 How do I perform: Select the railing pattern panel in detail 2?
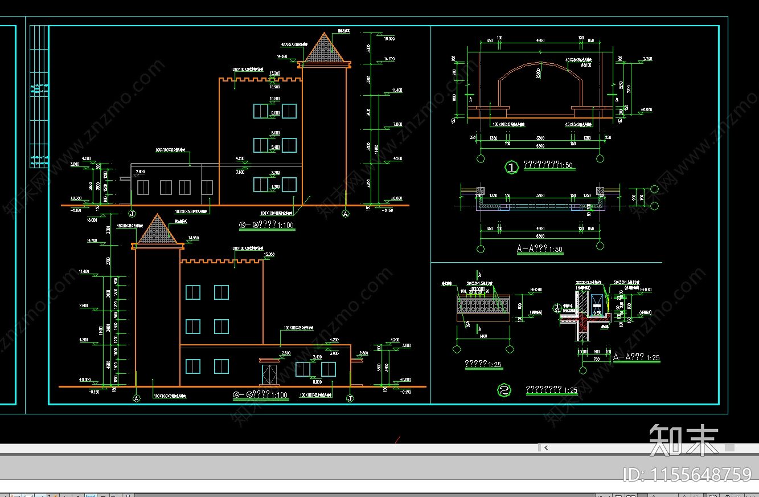click(482, 306)
